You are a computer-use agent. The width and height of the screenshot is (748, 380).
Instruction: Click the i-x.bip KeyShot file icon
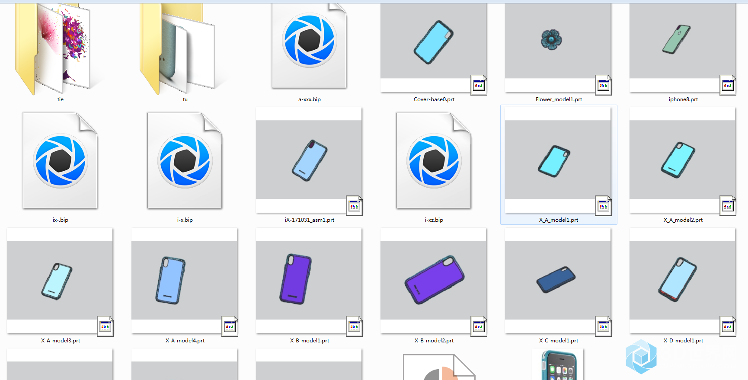click(x=185, y=161)
